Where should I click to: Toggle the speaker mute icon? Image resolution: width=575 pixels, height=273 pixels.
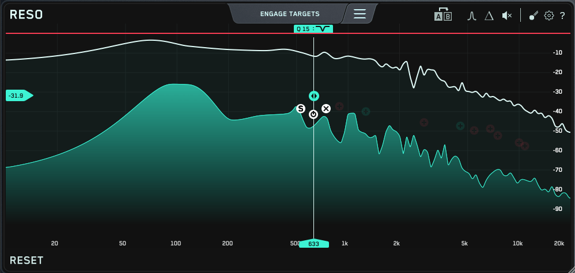pyautogui.click(x=507, y=16)
